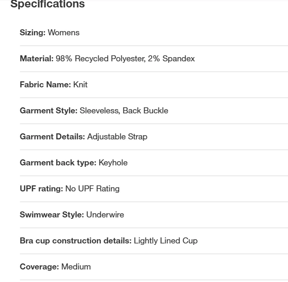Select the Sleeveless, Back Buckle text
288x282 pixels.
pyautogui.click(x=124, y=111)
